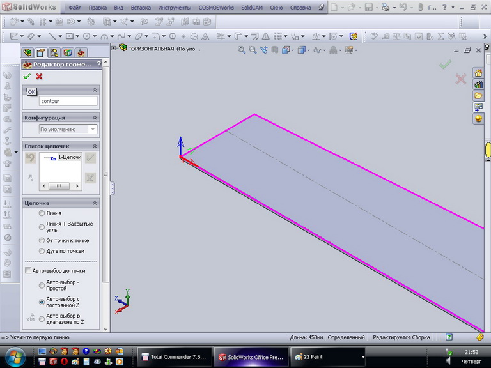Image resolution: width=491 pixels, height=368 pixels.
Task: Click the large green checkmark in the viewport corner
Action: pos(445,65)
